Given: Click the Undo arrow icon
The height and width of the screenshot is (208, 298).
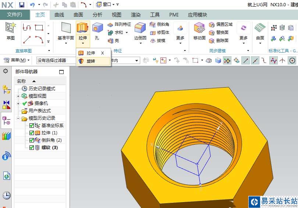Looking at the screenshot, I should pyautogui.click(x=32, y=4).
